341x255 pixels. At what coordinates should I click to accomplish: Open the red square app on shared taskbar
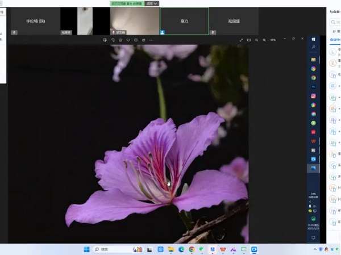click(x=313, y=132)
